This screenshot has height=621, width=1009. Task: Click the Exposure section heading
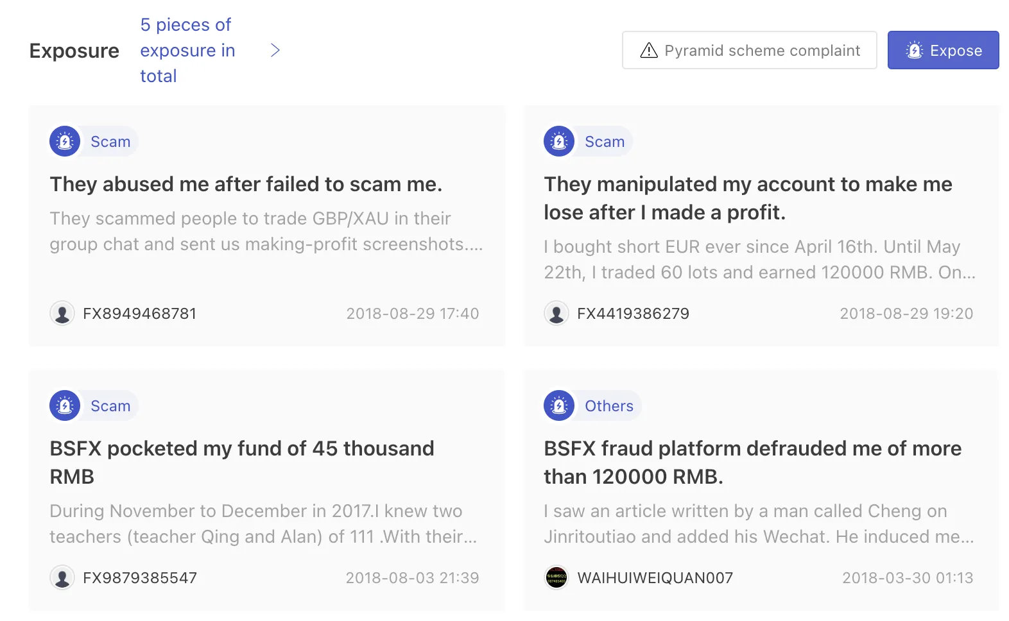tap(74, 51)
